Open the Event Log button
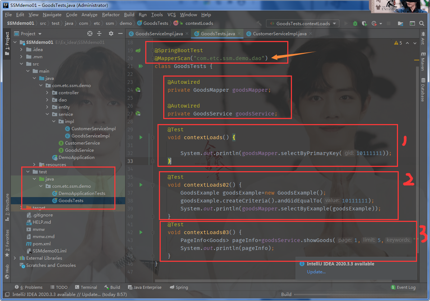The width and height of the screenshot is (430, 301). pos(403,287)
